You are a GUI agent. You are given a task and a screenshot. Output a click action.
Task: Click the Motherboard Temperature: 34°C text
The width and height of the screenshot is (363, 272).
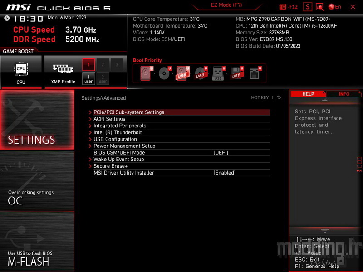point(170,26)
